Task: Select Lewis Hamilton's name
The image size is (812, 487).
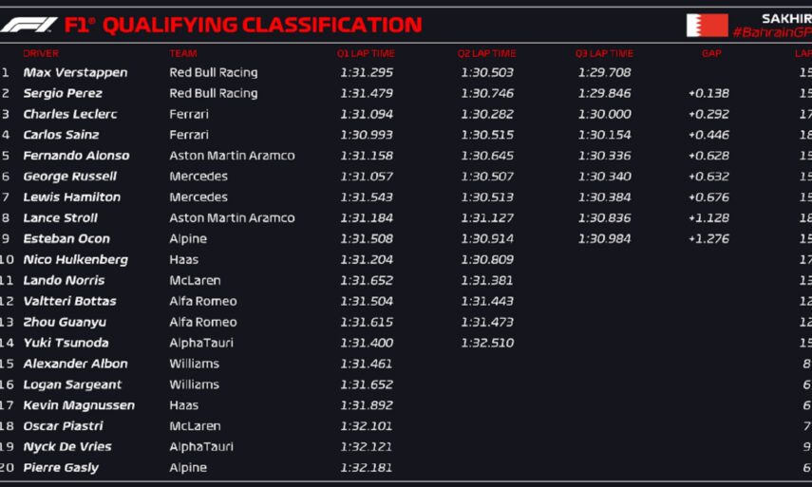Action: pyautogui.click(x=72, y=197)
